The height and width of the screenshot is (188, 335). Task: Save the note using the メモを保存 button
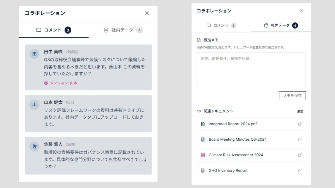292,96
